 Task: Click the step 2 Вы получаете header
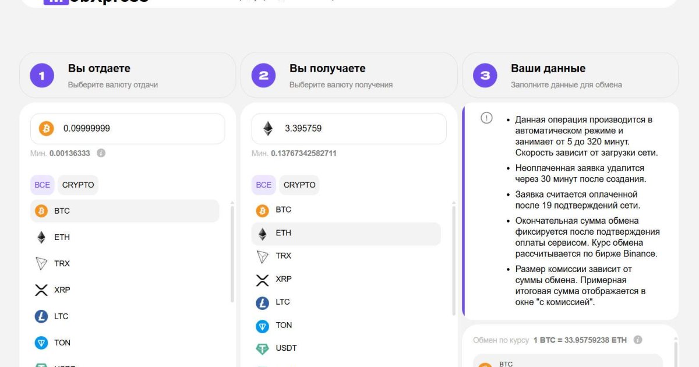(x=349, y=75)
